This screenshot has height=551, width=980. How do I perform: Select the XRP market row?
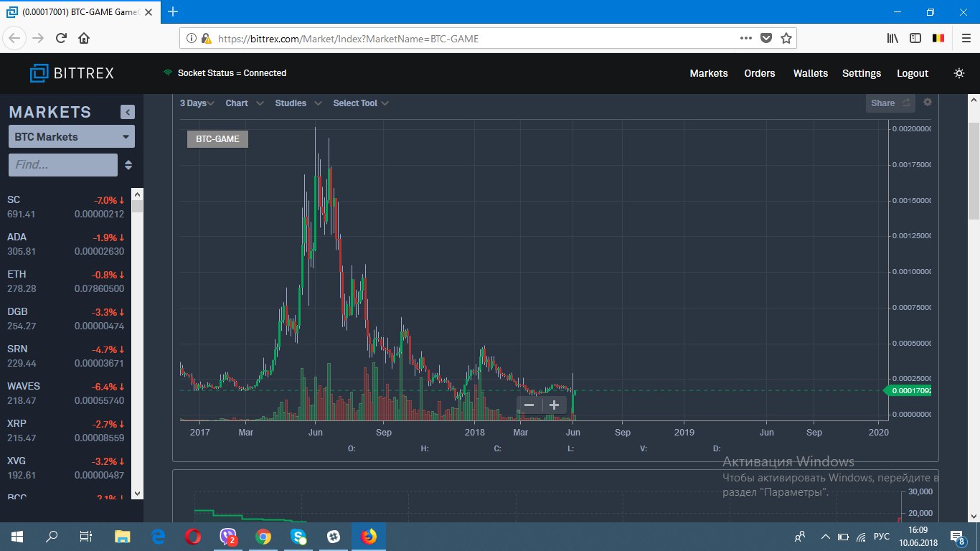66,430
